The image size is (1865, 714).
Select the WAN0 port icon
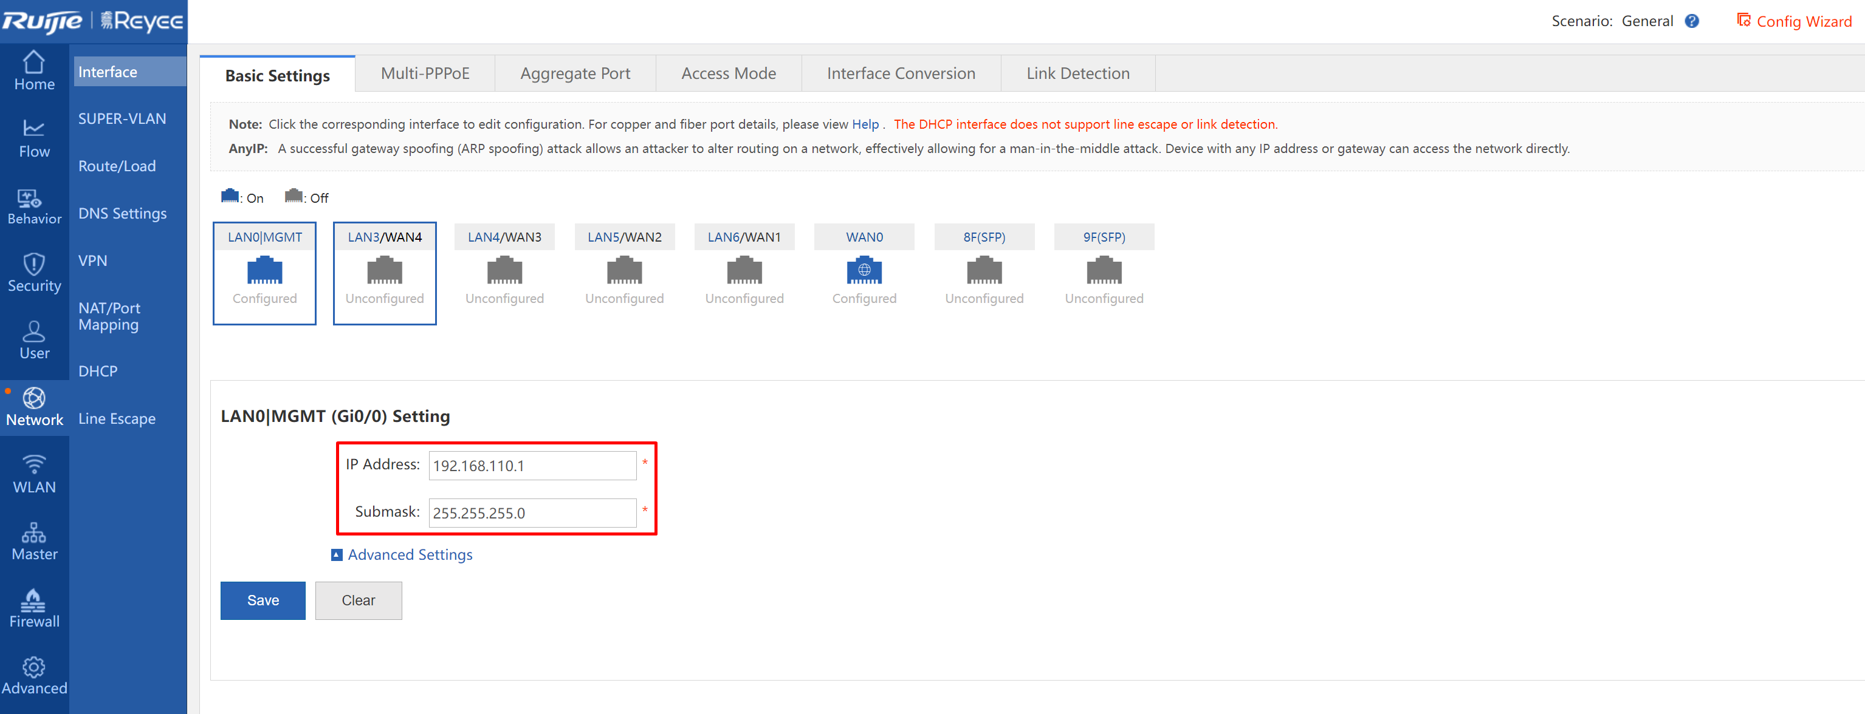(864, 271)
